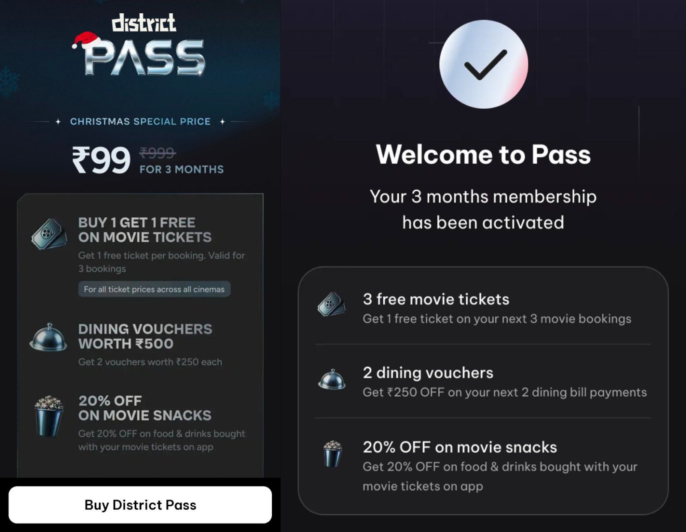
Task: Click the ticket icon beside 3 free movie tickets
Action: coord(331,304)
